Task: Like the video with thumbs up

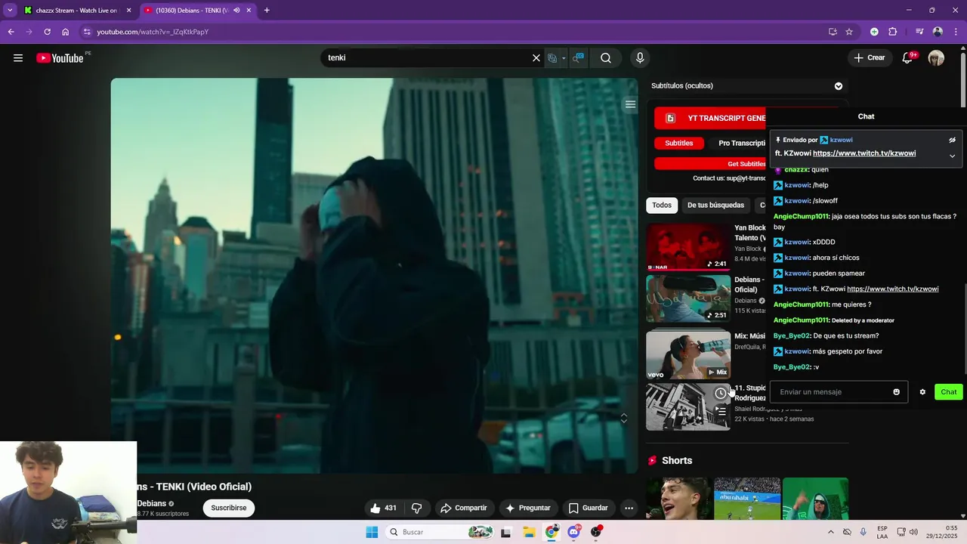Action: pos(383,508)
